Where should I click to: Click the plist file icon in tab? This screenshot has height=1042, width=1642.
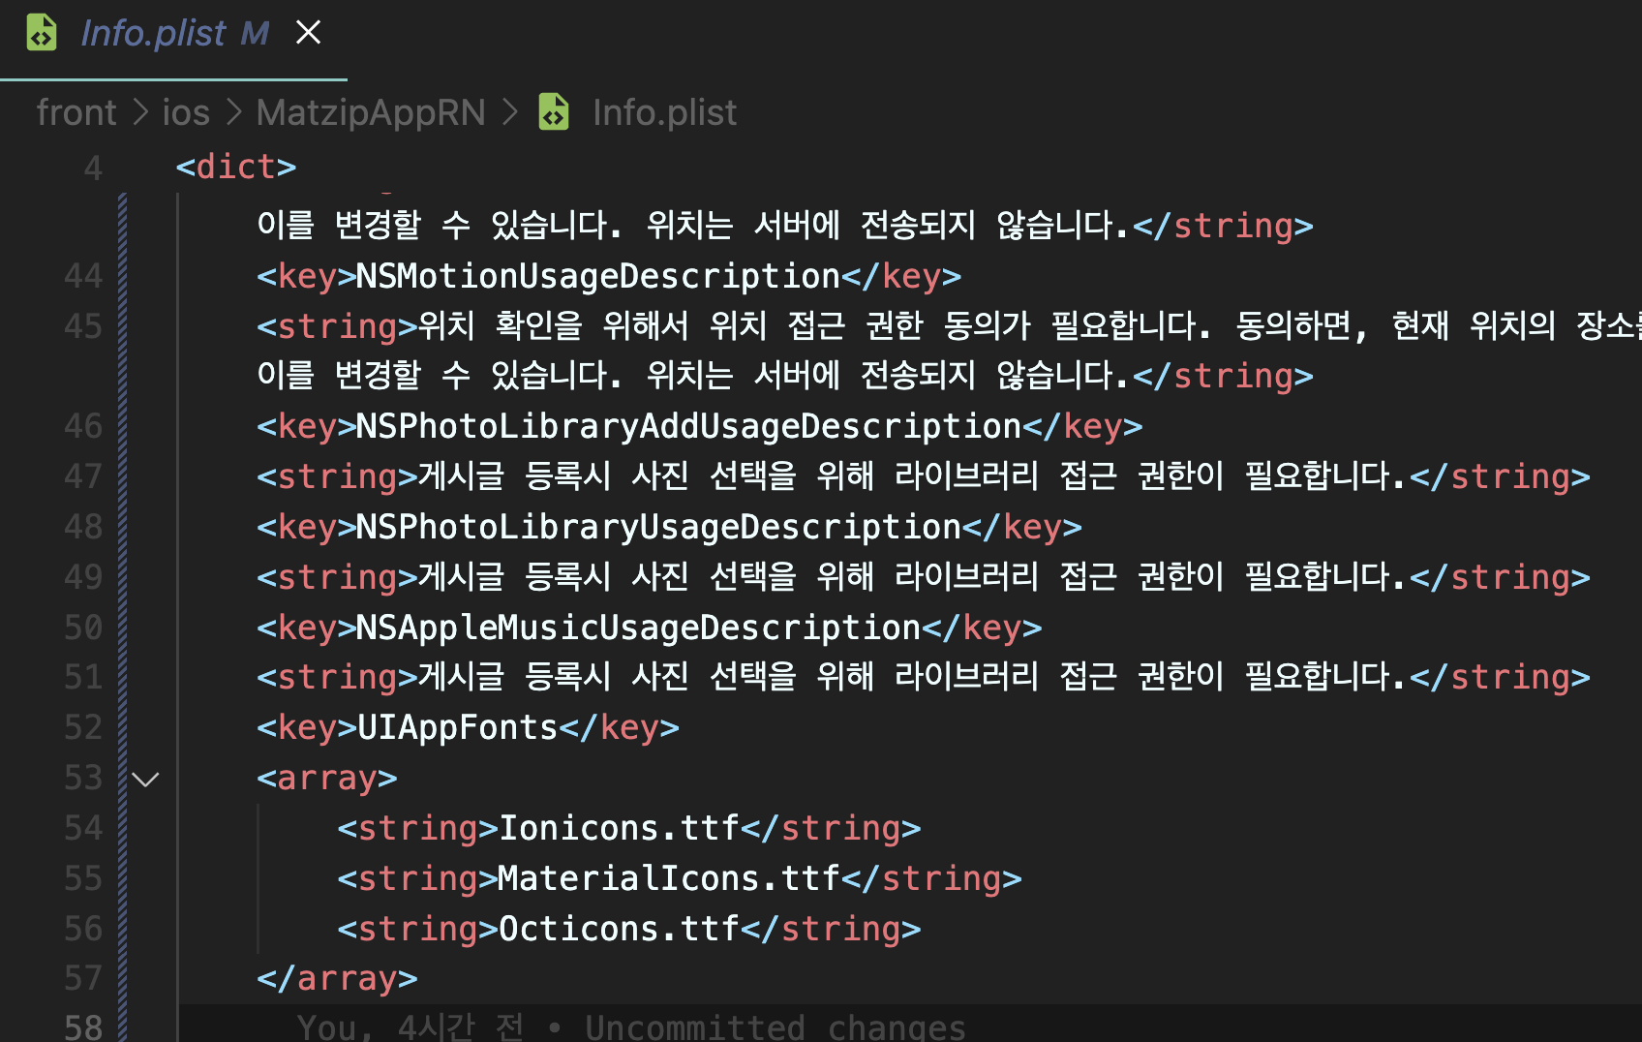tap(42, 33)
